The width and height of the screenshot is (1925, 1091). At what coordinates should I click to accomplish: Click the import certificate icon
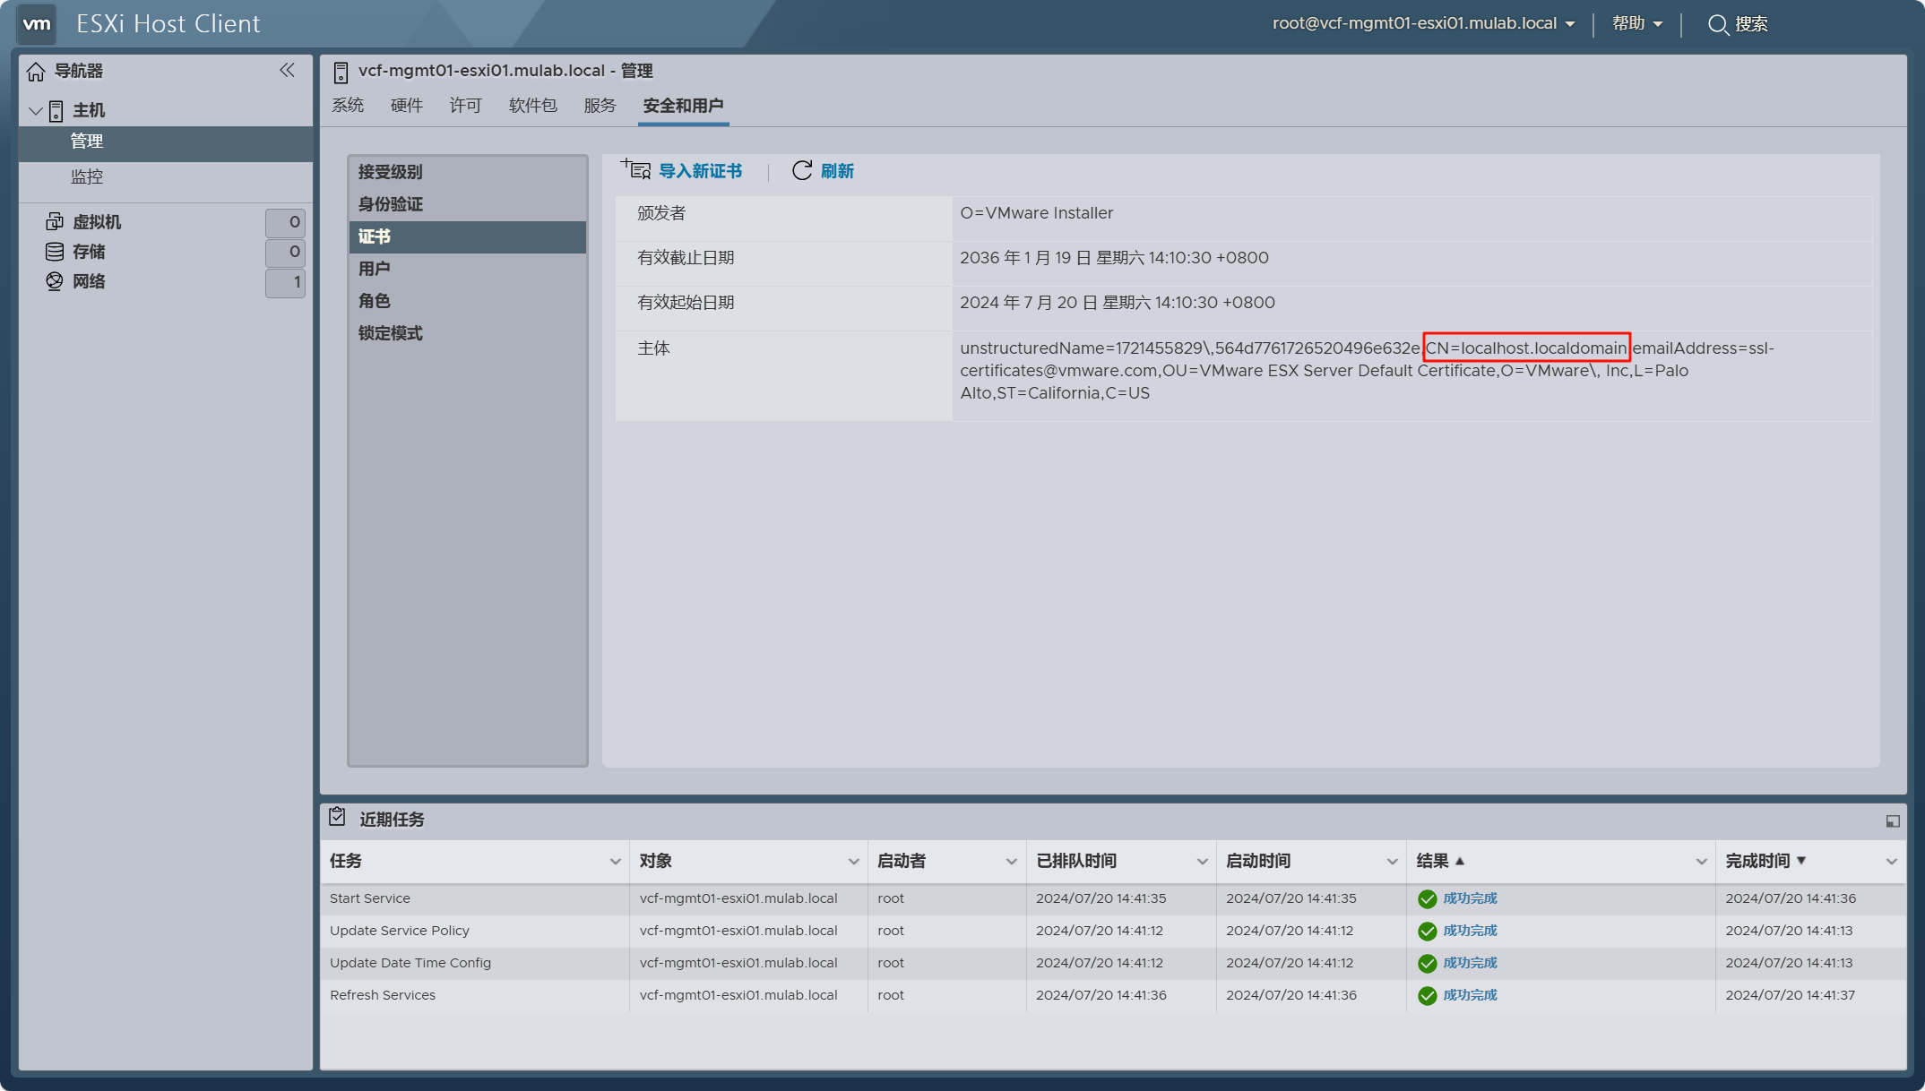click(x=635, y=169)
